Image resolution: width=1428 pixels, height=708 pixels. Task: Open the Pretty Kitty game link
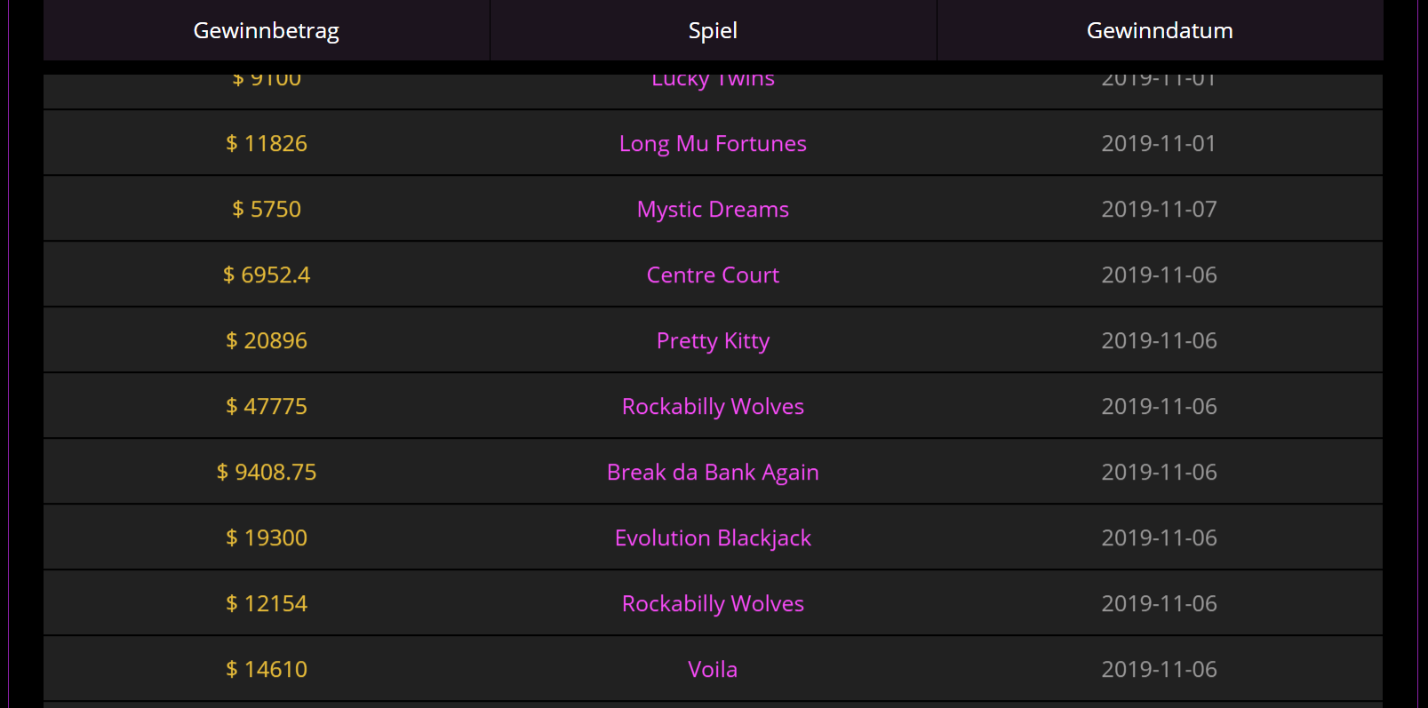tap(713, 341)
